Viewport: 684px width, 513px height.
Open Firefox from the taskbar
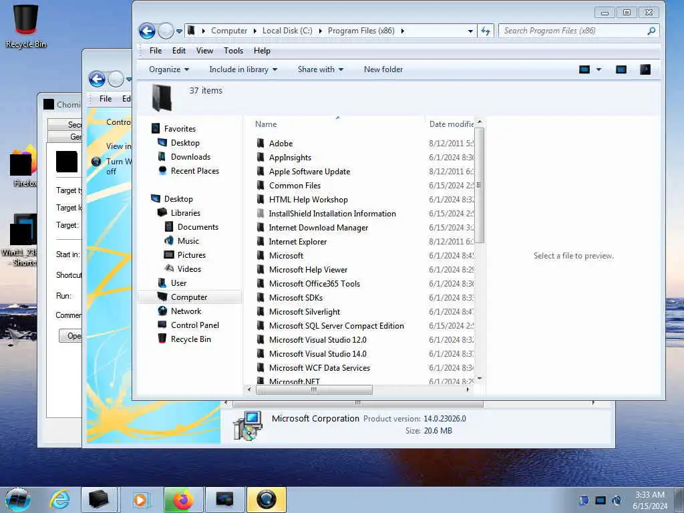click(x=183, y=500)
